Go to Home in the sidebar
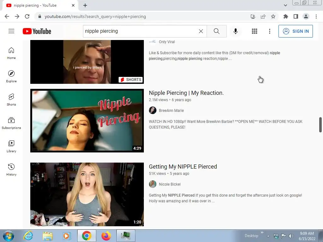The width and height of the screenshot is (323, 242). click(x=11, y=53)
